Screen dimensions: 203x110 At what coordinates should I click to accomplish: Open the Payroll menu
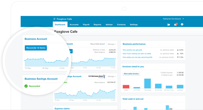pos(86,25)
